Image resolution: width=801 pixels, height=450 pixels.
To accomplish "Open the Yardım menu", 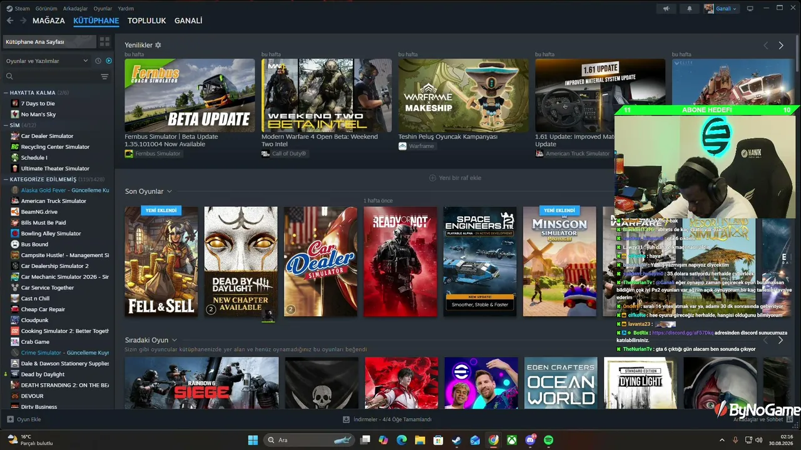I will (126, 9).
